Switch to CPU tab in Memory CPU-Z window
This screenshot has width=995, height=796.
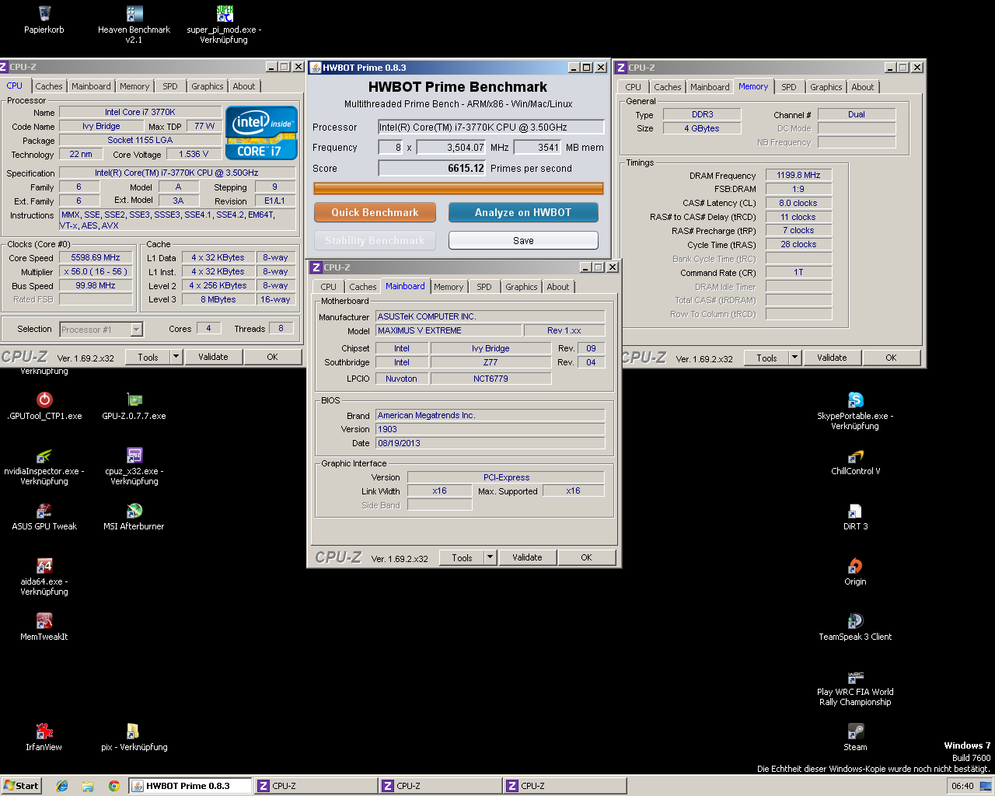pos(634,87)
